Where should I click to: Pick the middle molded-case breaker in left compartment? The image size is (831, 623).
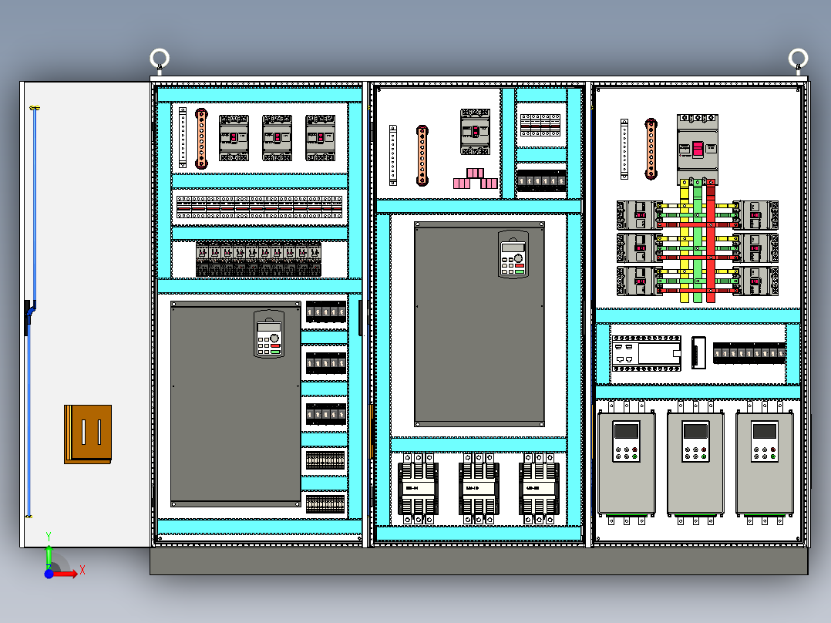[x=278, y=138]
